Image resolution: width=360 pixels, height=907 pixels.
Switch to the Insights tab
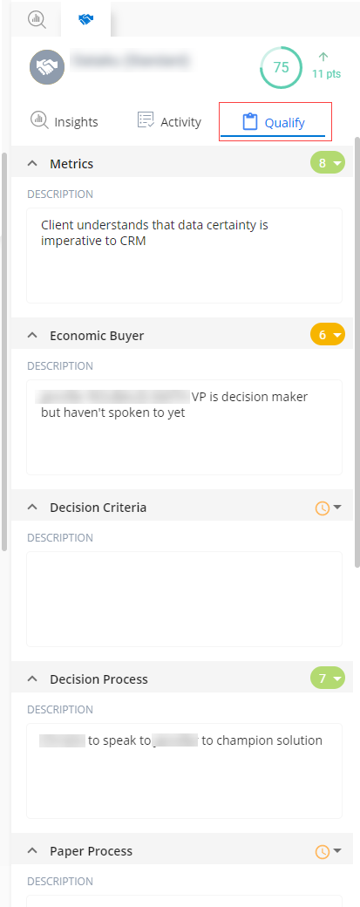(x=65, y=121)
